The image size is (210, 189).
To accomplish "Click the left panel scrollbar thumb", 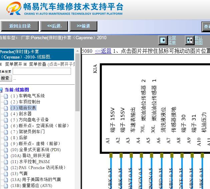I will (x=77, y=82).
